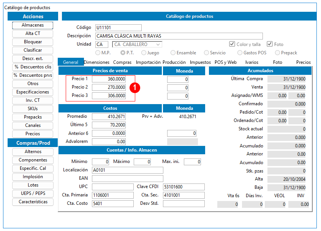Open the Precios tab at right

coord(304,62)
